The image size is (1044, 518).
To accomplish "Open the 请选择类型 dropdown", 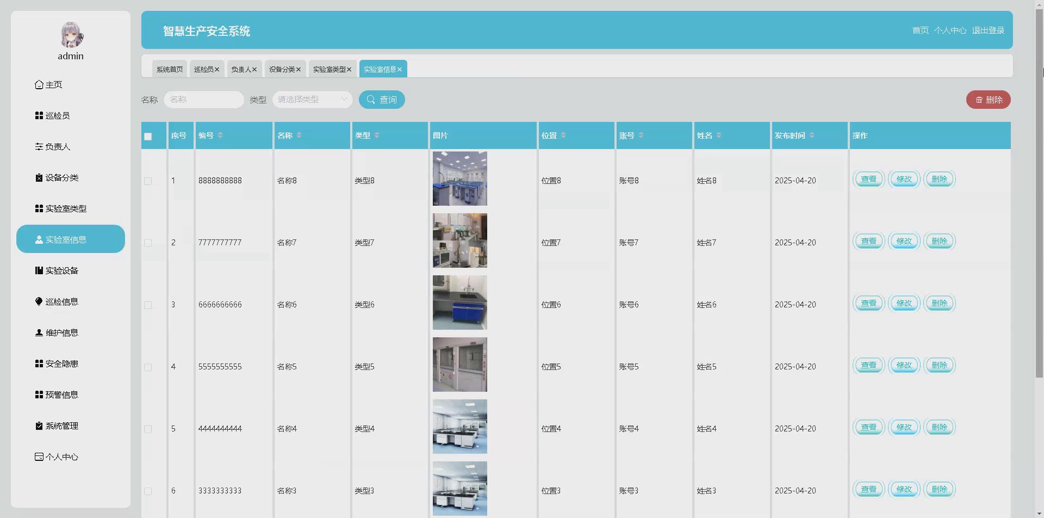I will [312, 100].
